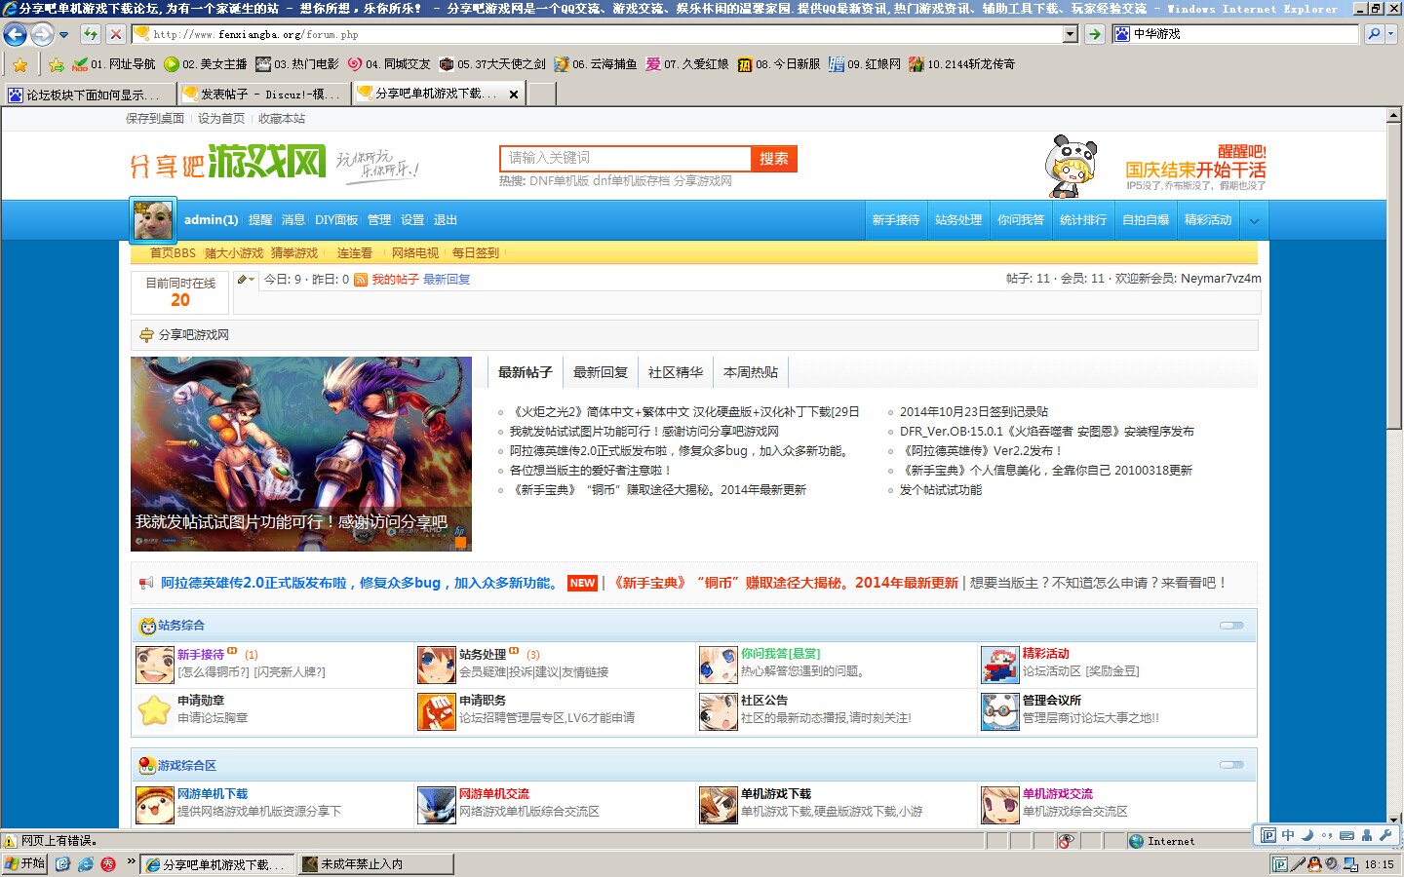Click the orange RSS feed icon

[361, 280]
